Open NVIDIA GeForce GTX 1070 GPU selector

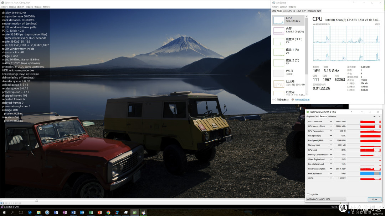pos(326,199)
